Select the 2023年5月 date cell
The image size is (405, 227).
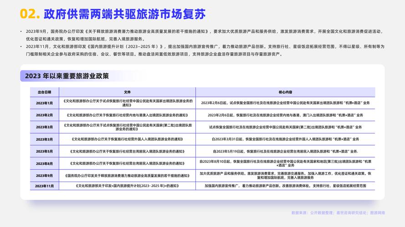click(x=45, y=151)
